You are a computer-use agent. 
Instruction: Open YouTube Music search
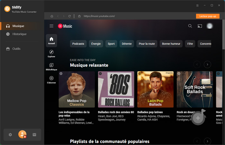(x=190, y=26)
